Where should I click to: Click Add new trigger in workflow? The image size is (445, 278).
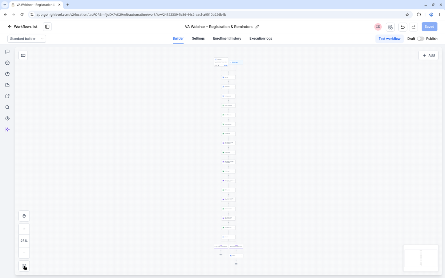point(236,62)
